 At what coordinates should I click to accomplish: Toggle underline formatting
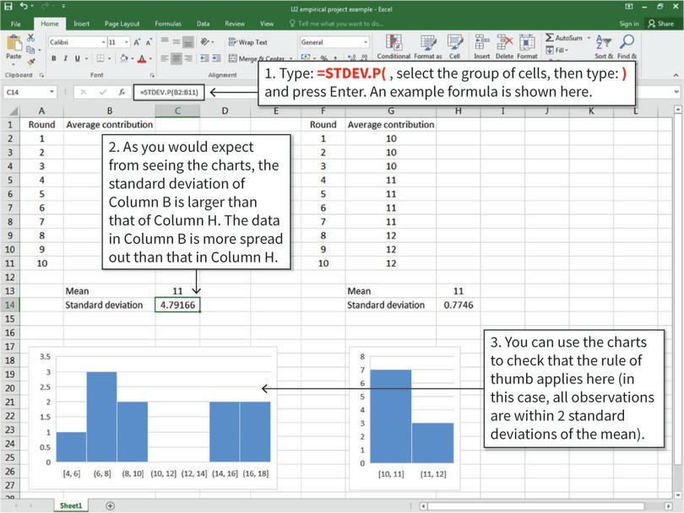coord(76,58)
